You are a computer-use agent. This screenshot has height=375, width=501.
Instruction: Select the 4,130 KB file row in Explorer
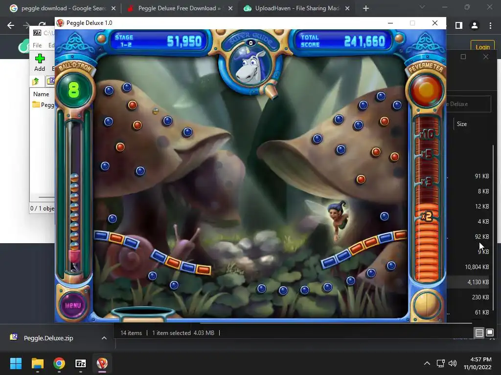click(468, 282)
